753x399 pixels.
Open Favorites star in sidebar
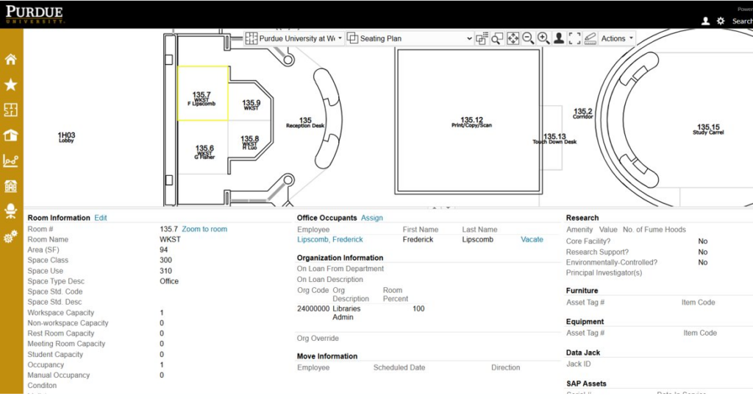[10, 85]
